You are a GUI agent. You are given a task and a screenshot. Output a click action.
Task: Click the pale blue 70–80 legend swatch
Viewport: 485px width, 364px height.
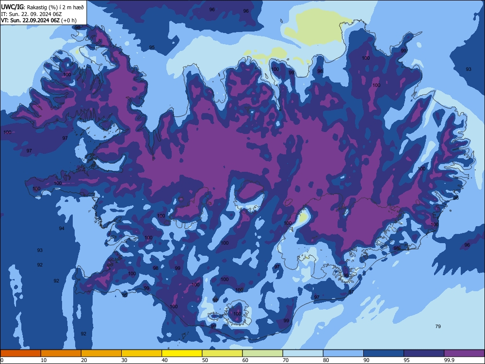coord(303,353)
